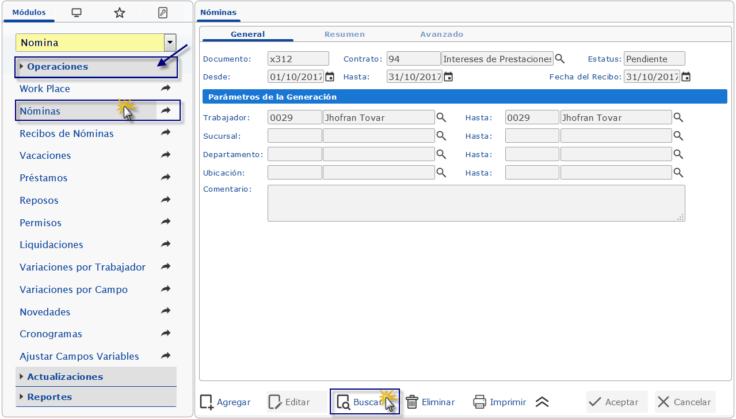736x419 pixels.
Task: Open the favorites star tab
Action: (120, 13)
